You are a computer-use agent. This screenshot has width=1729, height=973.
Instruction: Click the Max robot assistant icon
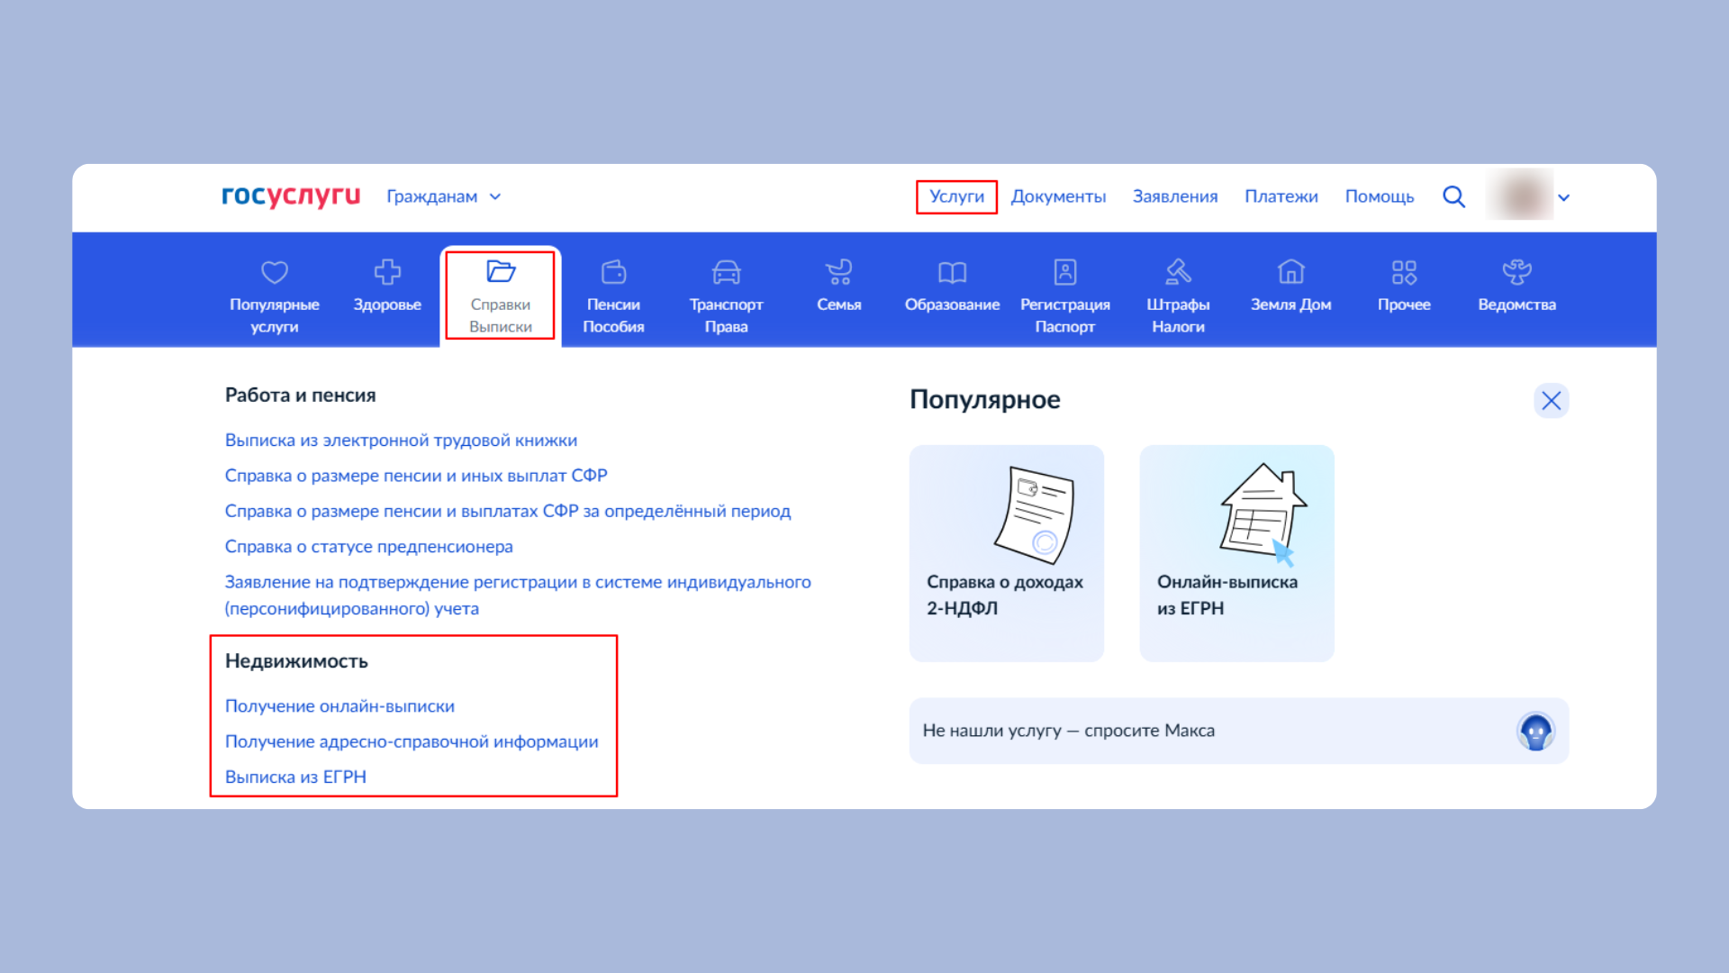1536,732
